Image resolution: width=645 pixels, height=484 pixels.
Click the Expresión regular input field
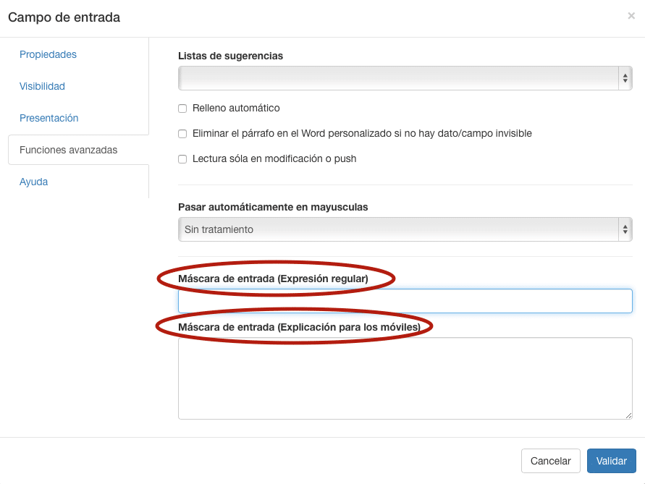(405, 301)
